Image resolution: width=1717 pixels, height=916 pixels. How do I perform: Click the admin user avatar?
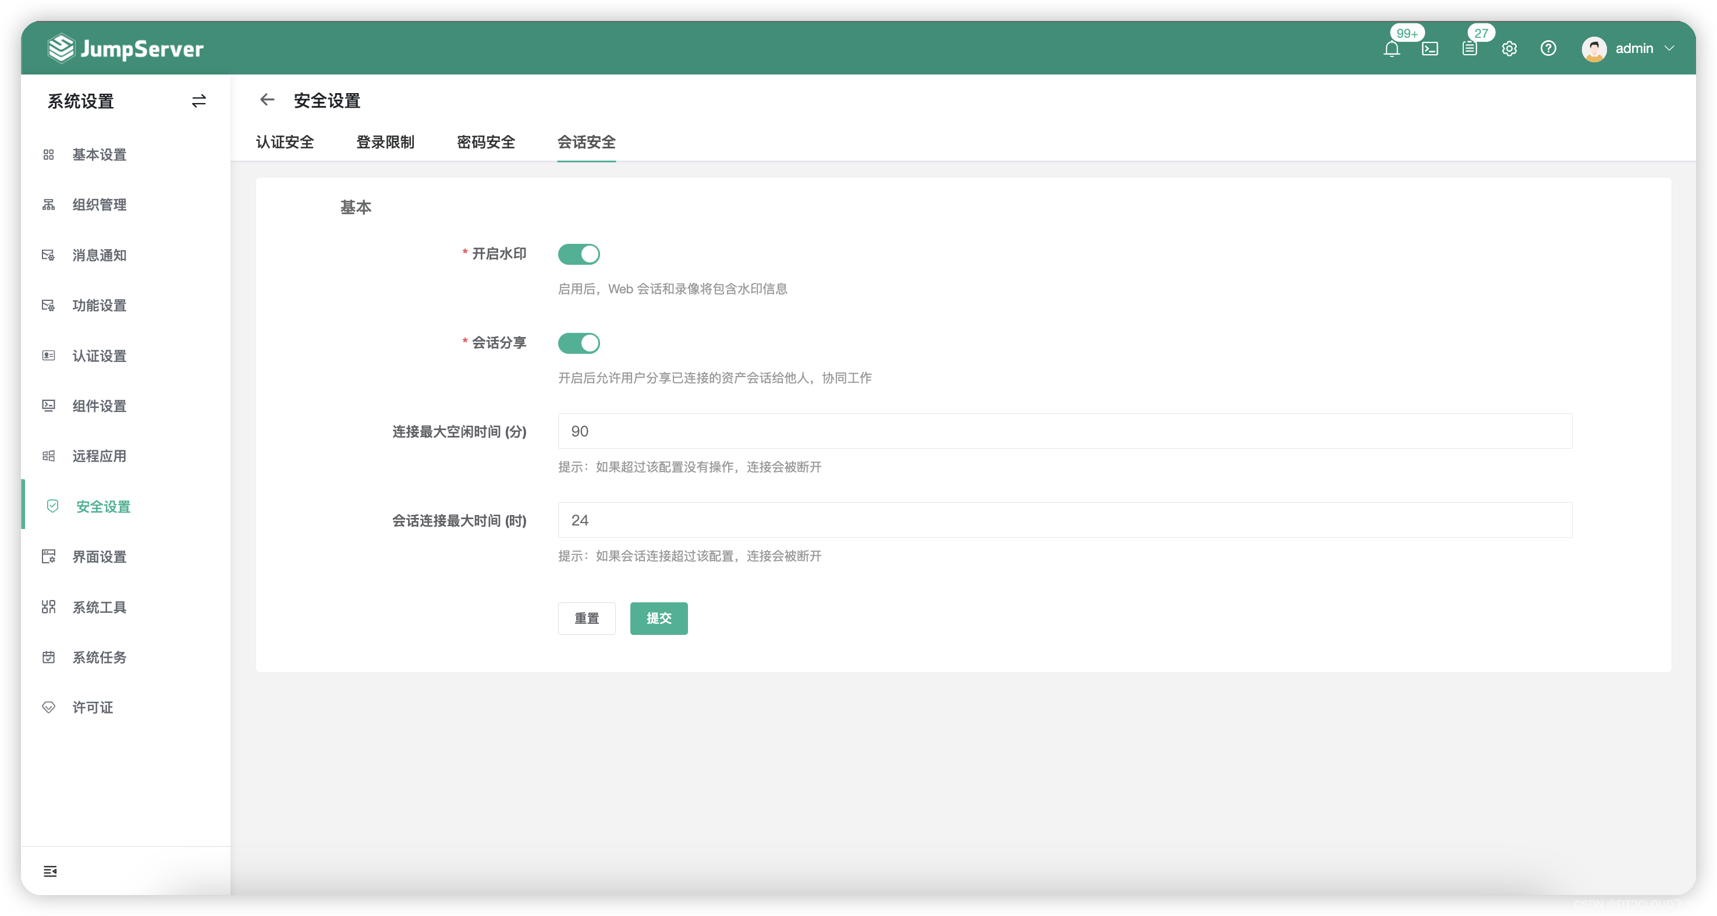1594,49
